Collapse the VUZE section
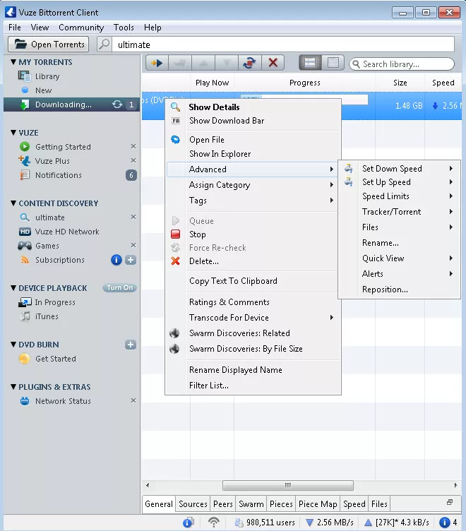 (x=13, y=133)
